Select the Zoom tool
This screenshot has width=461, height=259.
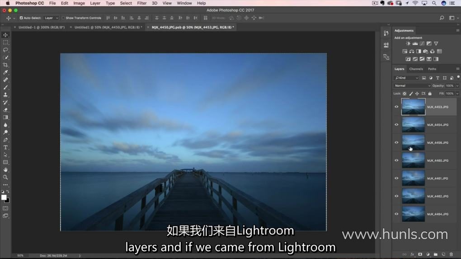click(5, 177)
